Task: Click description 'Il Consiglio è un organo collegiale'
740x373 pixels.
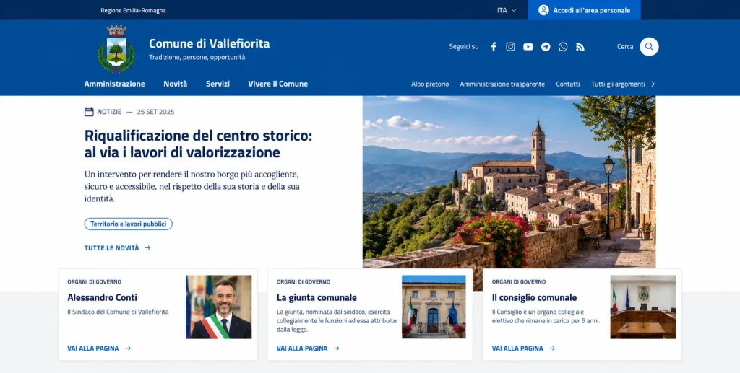Action: pyautogui.click(x=546, y=316)
